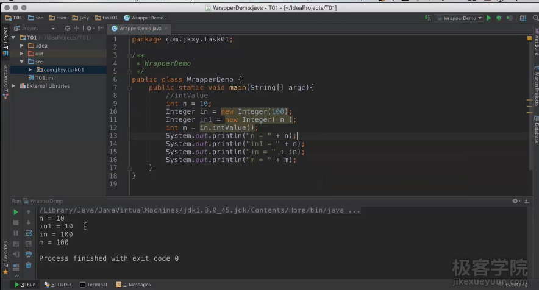Open the TODO tab in the bottom bar

(x=58, y=285)
